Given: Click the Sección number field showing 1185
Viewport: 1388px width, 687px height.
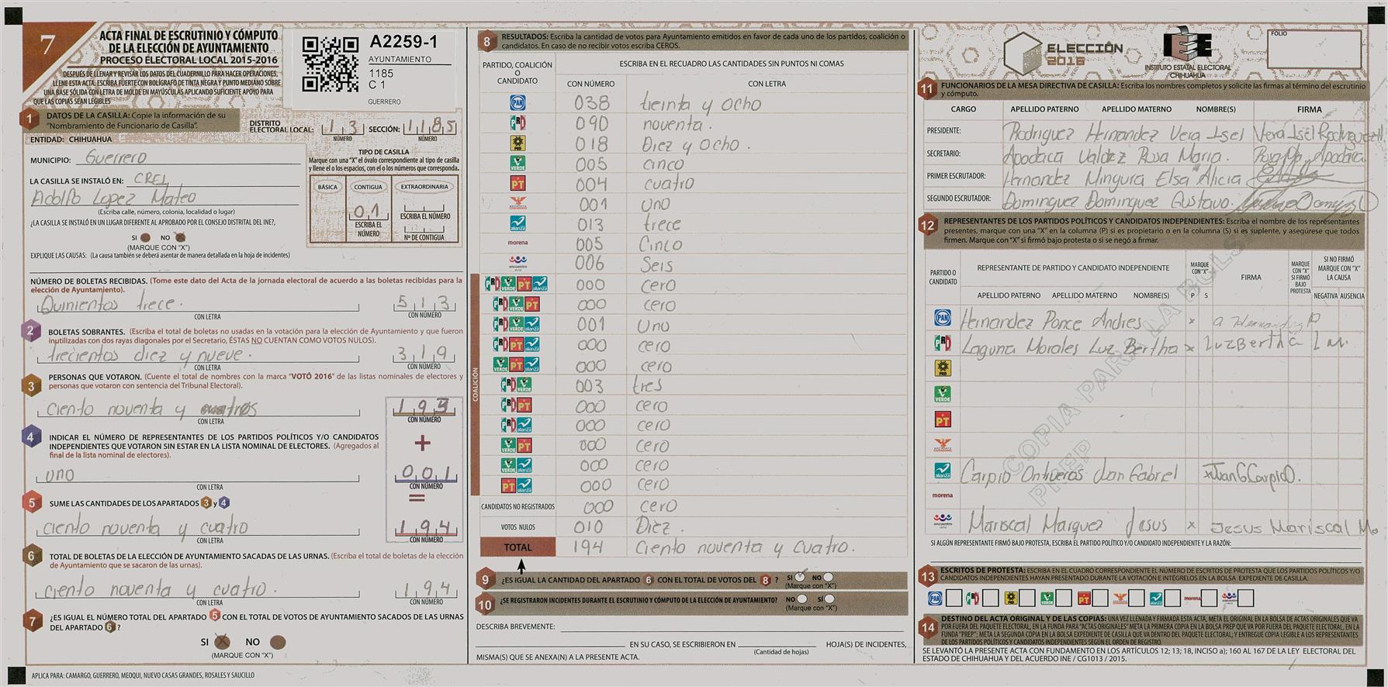Looking at the screenshot, I should 430,127.
